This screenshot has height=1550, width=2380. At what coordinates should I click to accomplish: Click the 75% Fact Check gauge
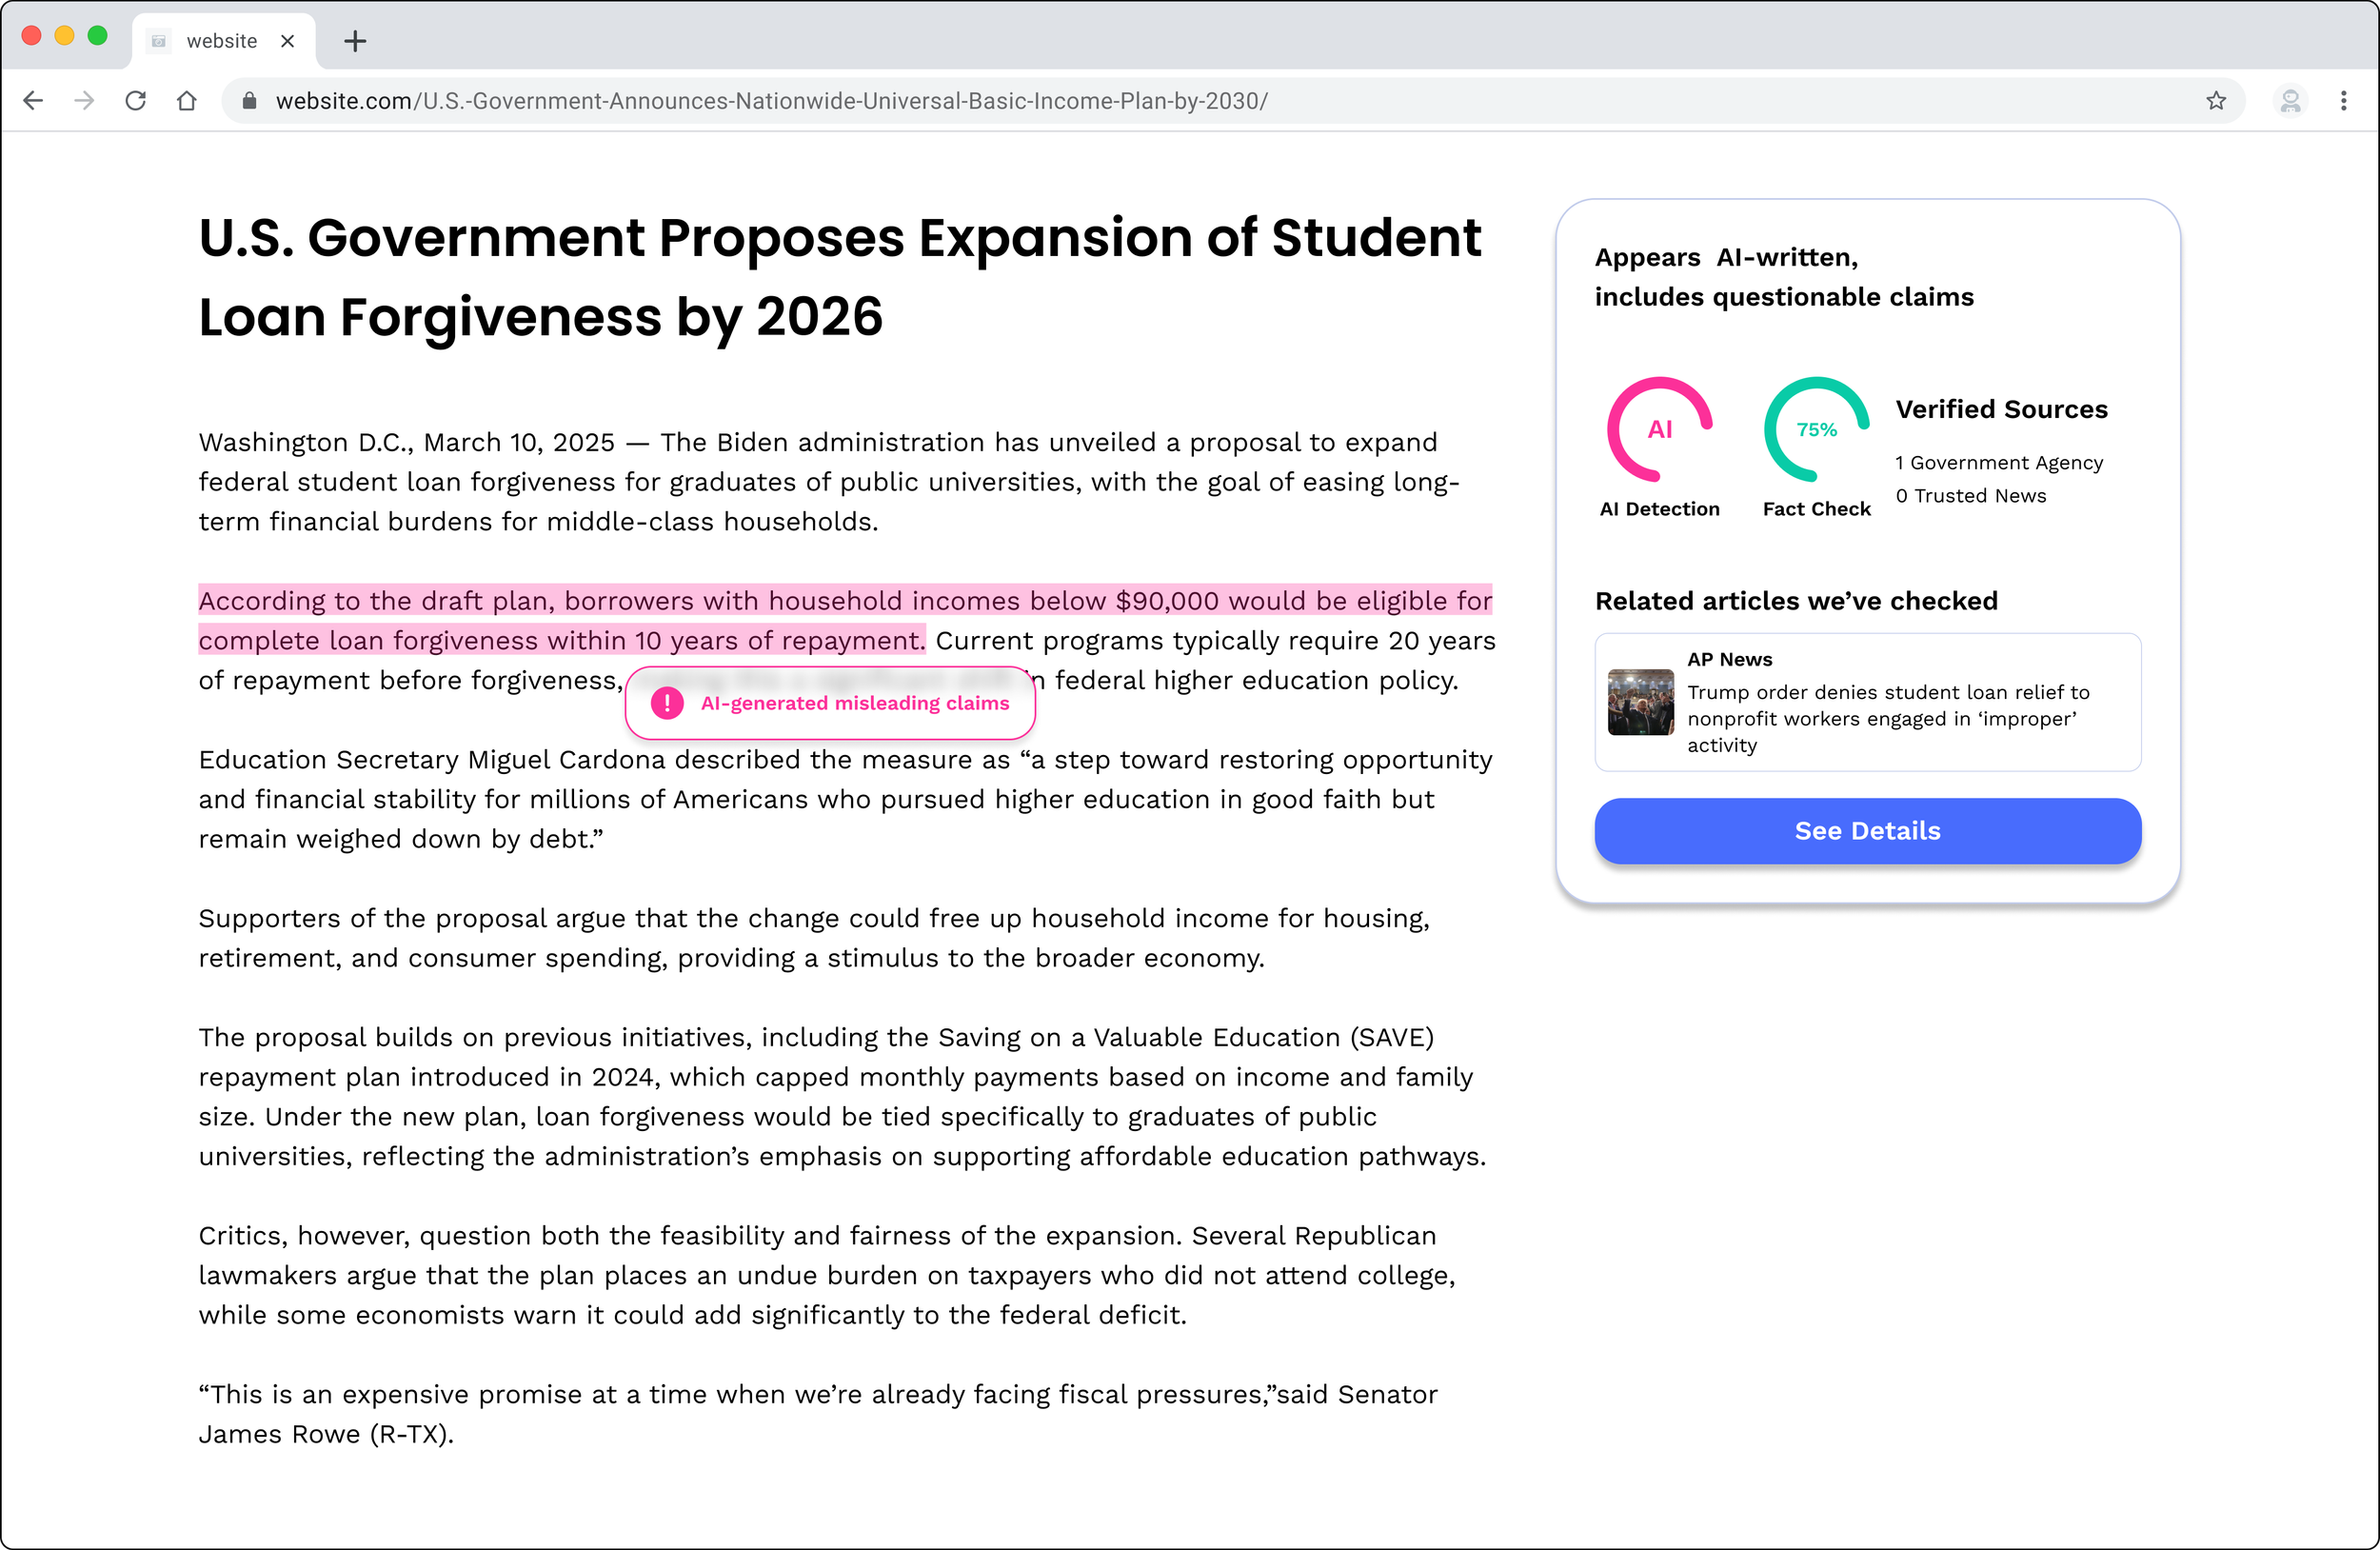pyautogui.click(x=1816, y=430)
